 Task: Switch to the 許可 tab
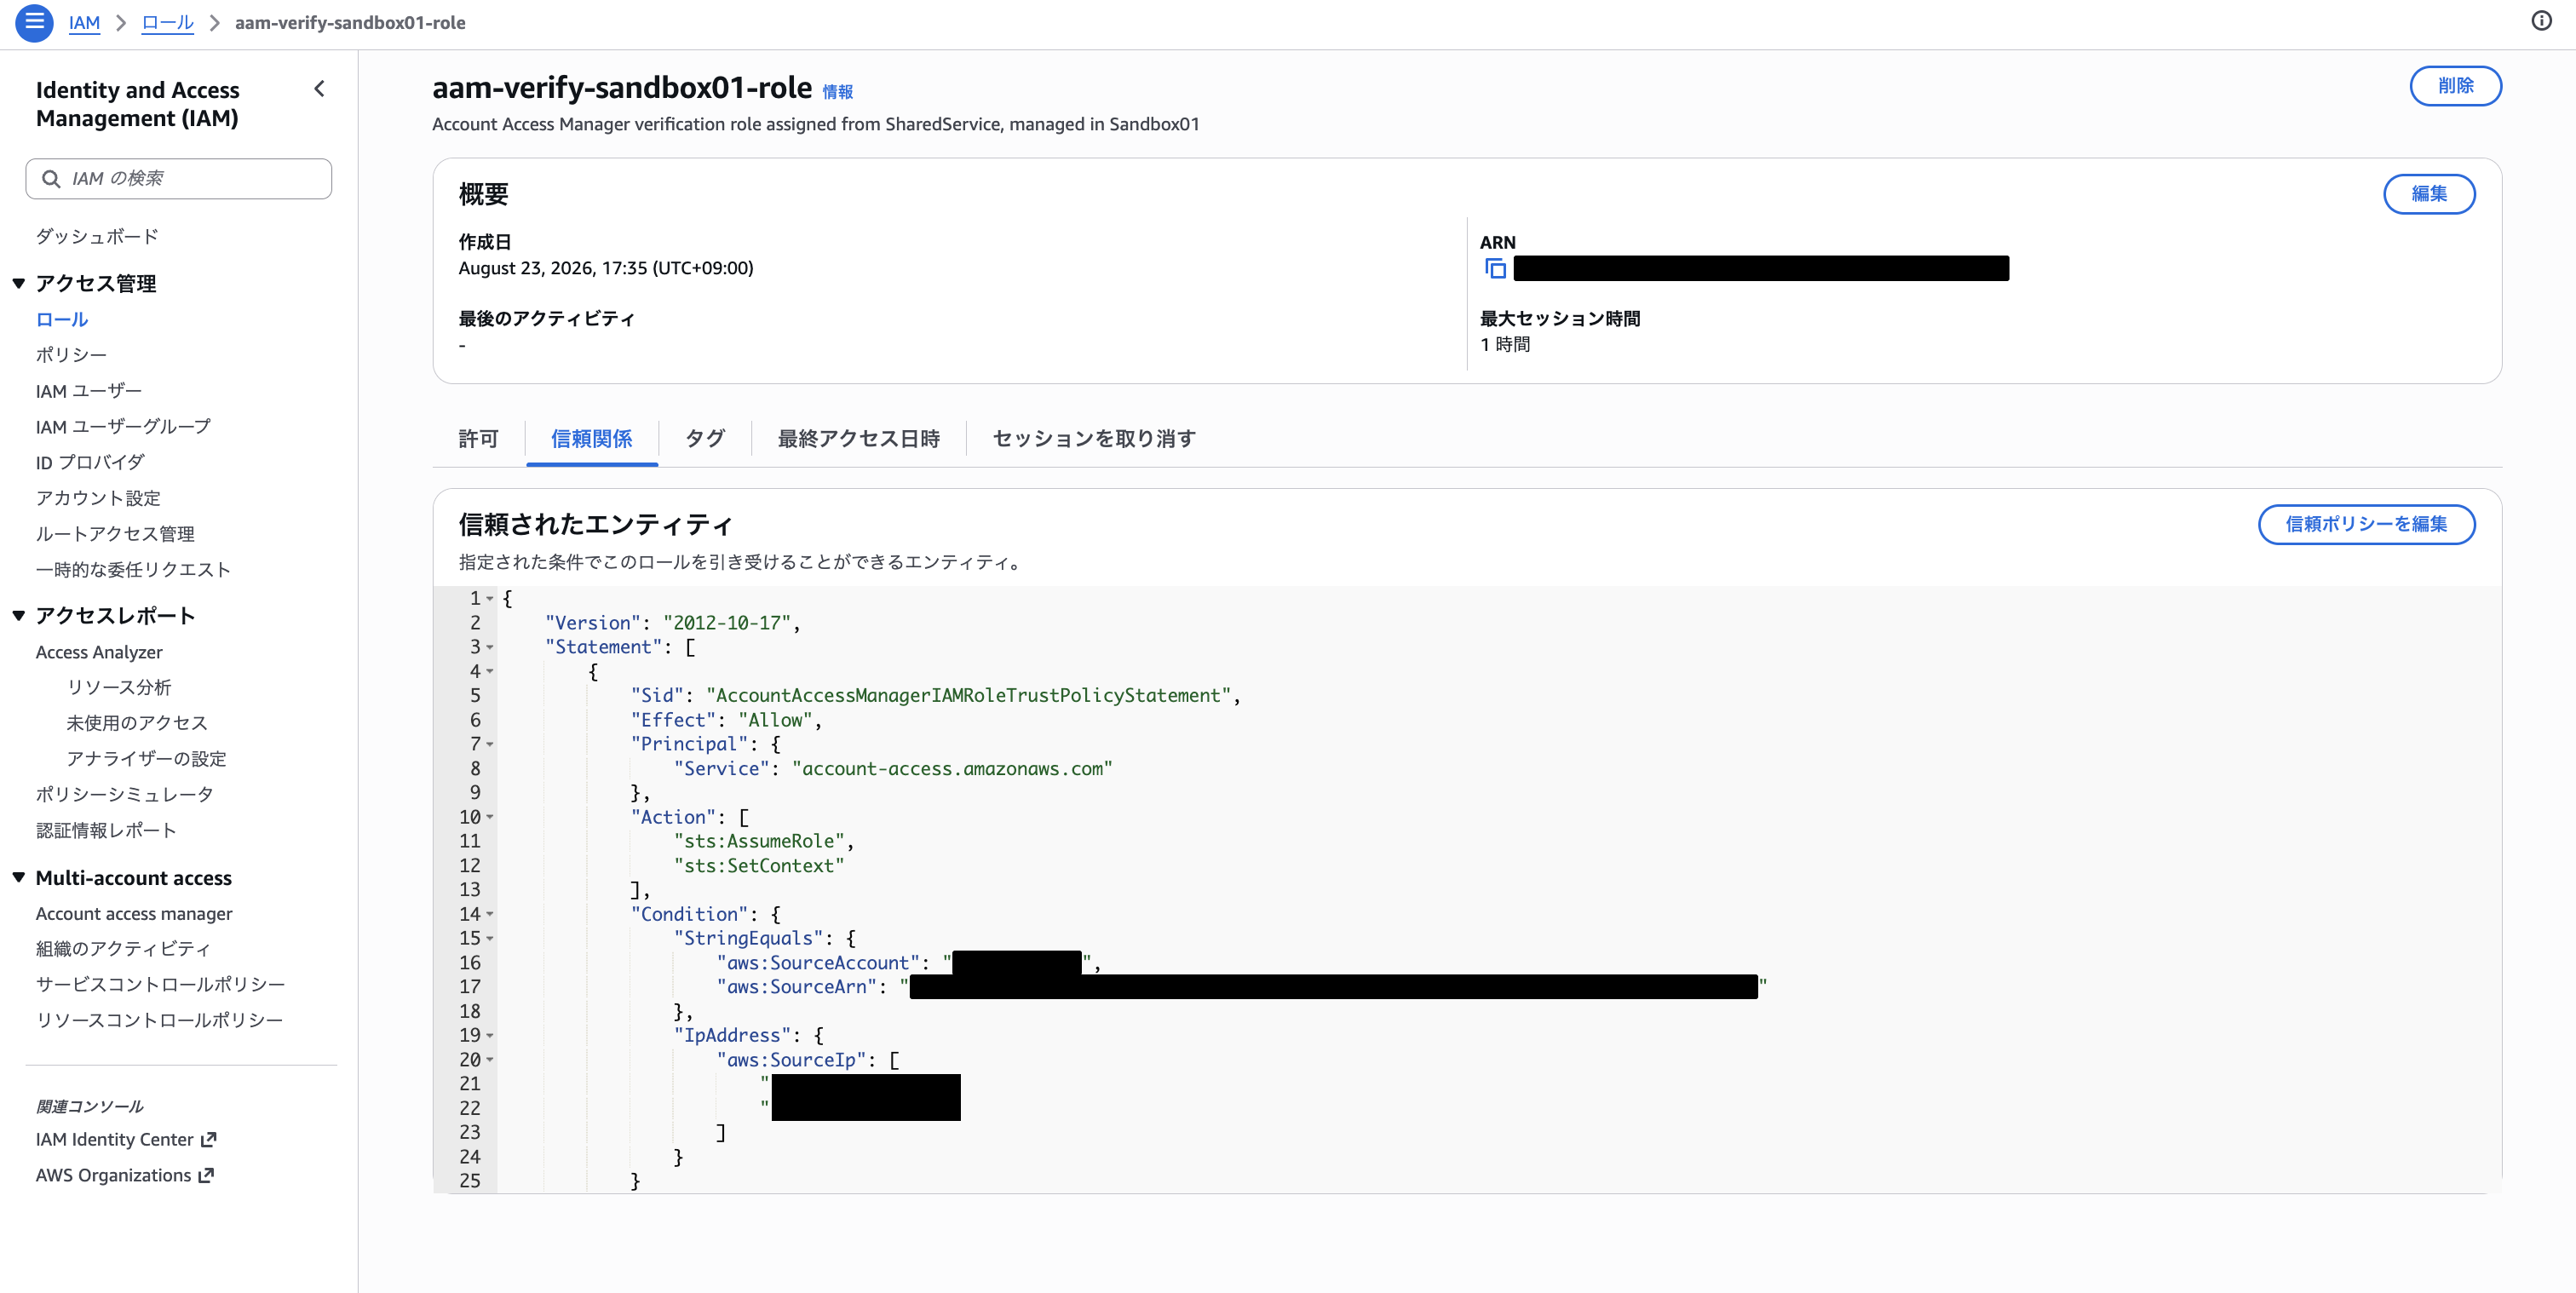point(478,439)
